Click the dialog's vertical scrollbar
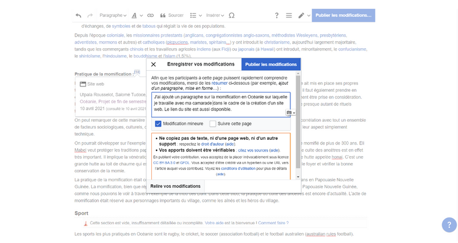The height and width of the screenshot is (243, 458). tap(298, 122)
